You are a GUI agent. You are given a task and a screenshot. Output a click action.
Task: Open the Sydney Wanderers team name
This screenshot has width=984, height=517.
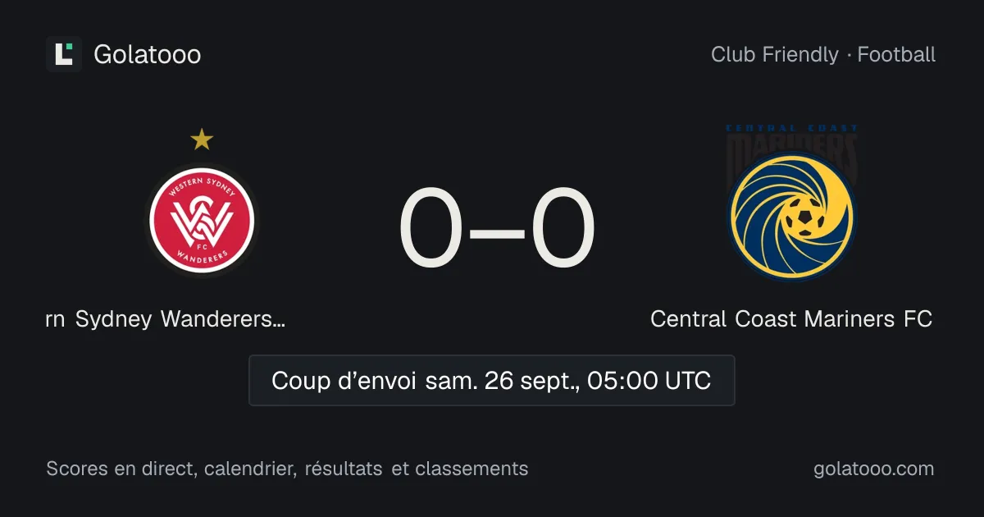point(166,318)
